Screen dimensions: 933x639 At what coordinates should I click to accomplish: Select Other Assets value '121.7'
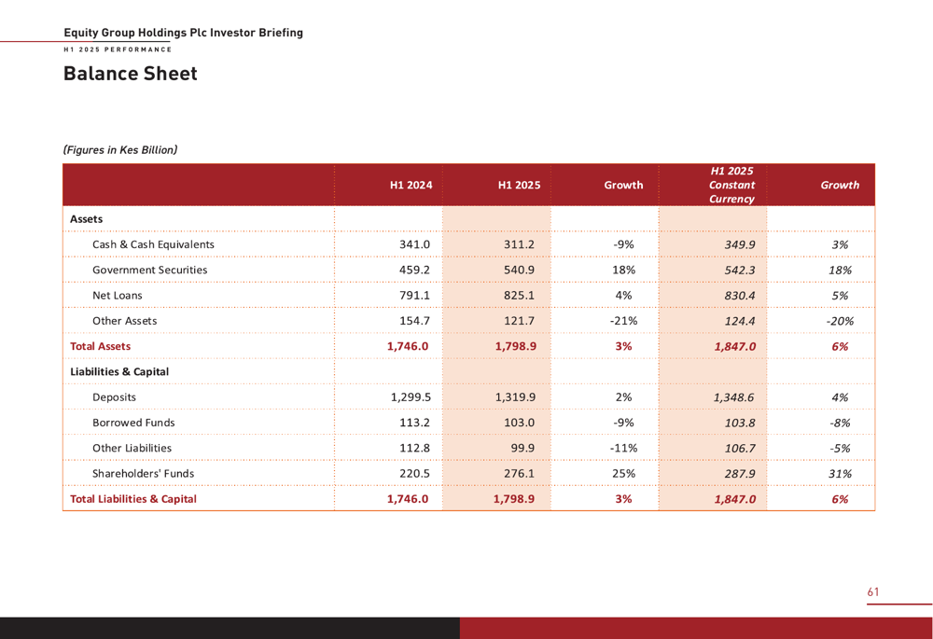coord(519,321)
